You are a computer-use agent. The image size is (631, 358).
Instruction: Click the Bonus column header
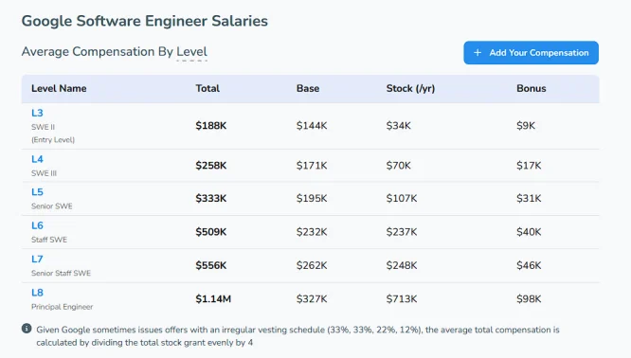coord(532,88)
